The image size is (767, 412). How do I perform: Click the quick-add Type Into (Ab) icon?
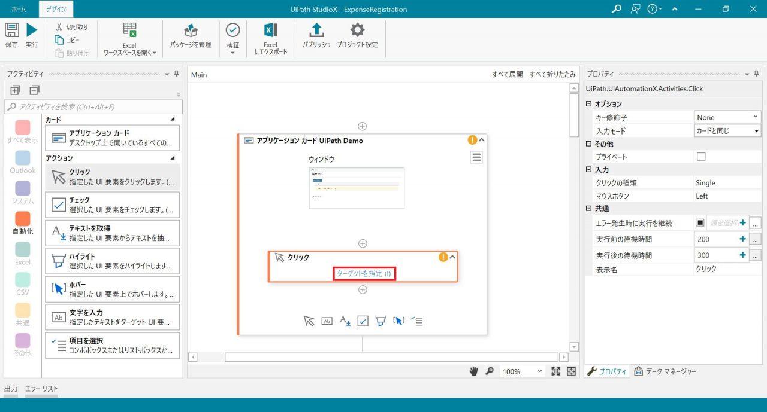tap(327, 321)
